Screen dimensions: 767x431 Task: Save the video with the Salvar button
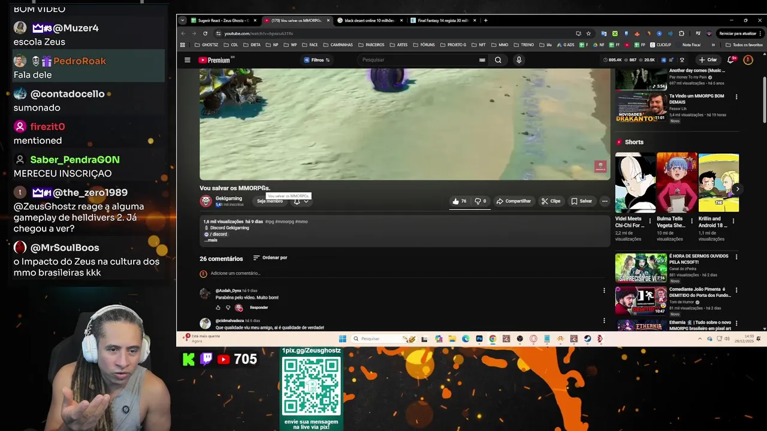coord(581,201)
